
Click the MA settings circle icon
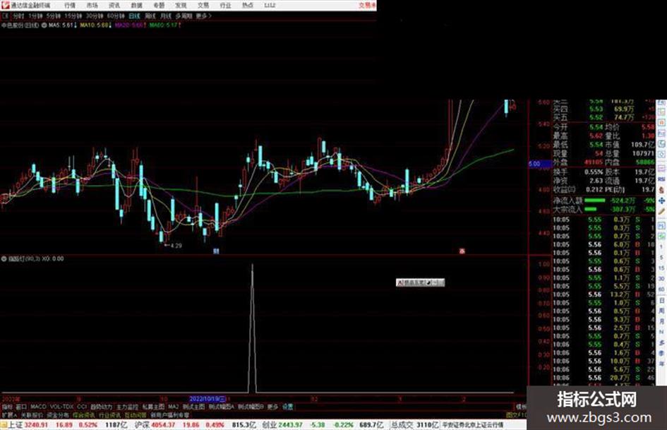click(x=44, y=25)
